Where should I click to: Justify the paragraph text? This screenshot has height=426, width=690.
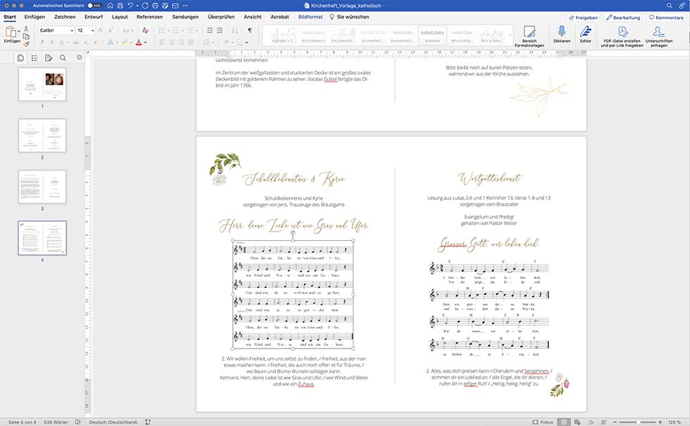(191, 42)
